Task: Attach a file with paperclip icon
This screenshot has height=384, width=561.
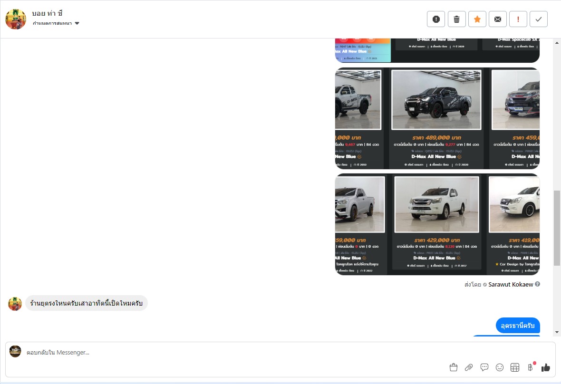Action: pos(469,367)
